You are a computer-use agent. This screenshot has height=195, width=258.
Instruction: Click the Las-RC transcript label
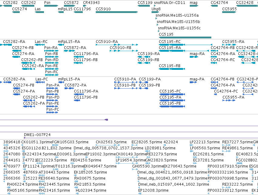tap(41, 42)
